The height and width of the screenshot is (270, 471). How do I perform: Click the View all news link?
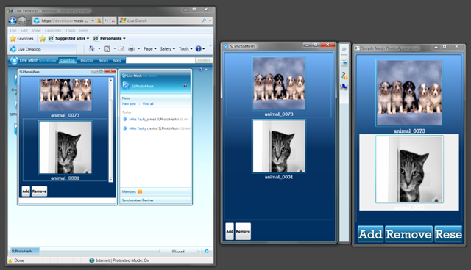click(x=148, y=104)
